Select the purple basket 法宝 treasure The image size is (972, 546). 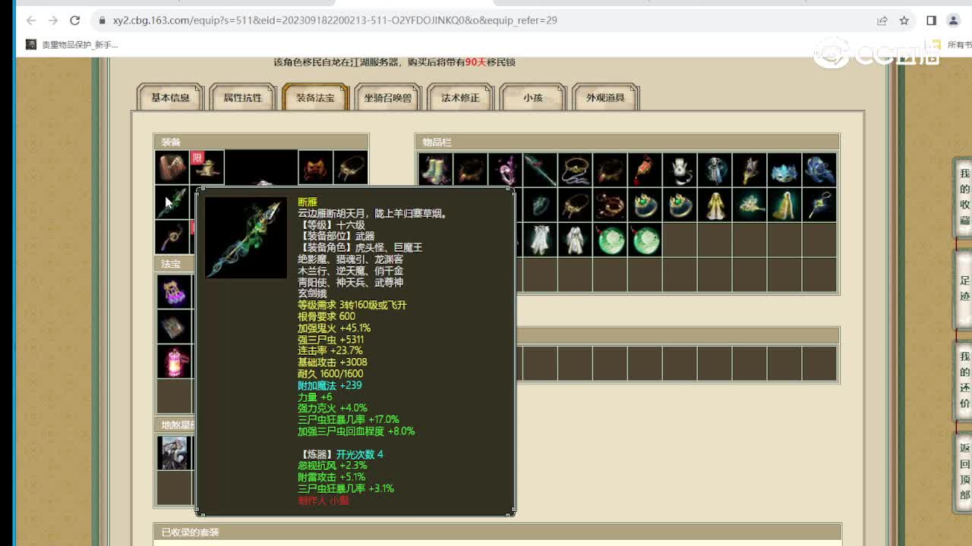point(174,291)
